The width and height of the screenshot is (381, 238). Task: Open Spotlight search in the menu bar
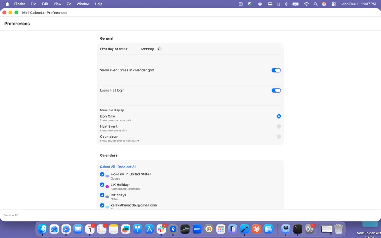(315, 4)
